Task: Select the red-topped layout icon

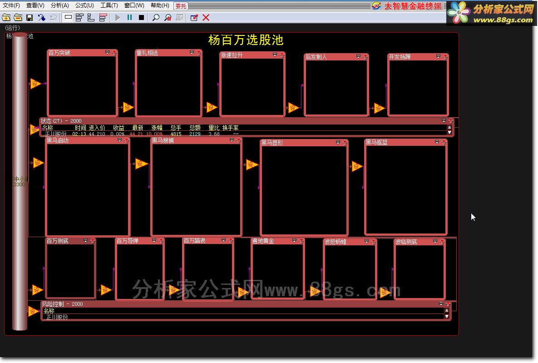Action: (103, 18)
